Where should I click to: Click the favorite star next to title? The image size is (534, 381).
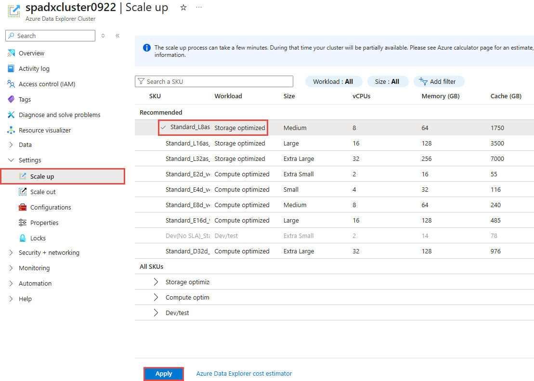(x=183, y=8)
